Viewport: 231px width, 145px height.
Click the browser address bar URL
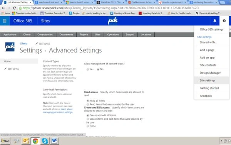[110, 8]
